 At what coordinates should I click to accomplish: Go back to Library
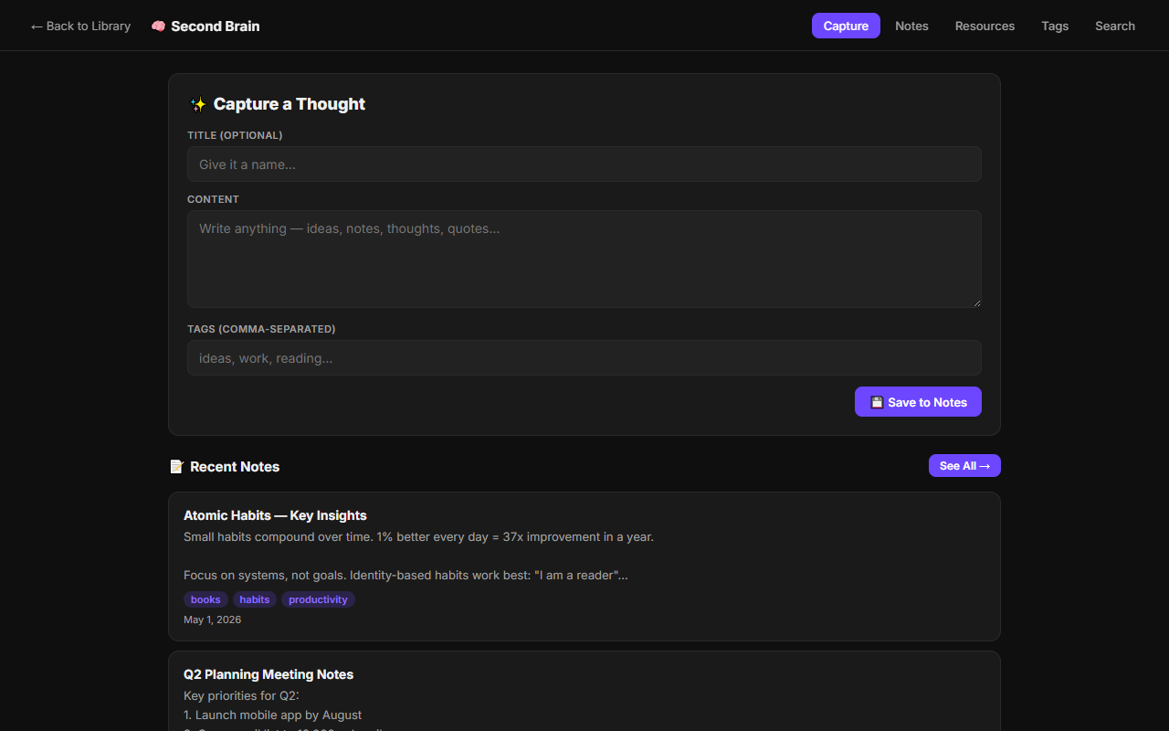click(x=80, y=26)
